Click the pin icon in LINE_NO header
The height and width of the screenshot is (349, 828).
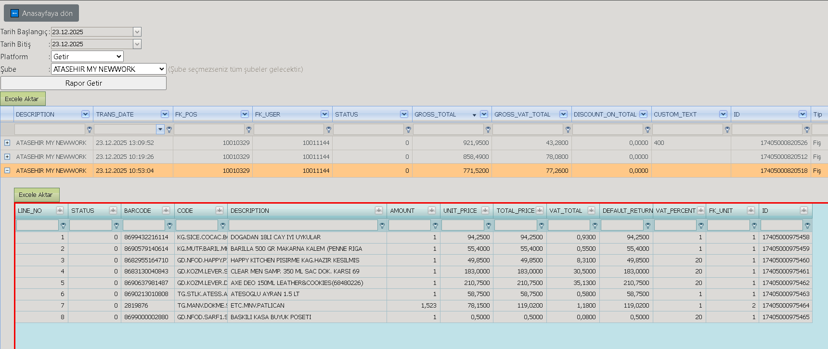click(60, 210)
